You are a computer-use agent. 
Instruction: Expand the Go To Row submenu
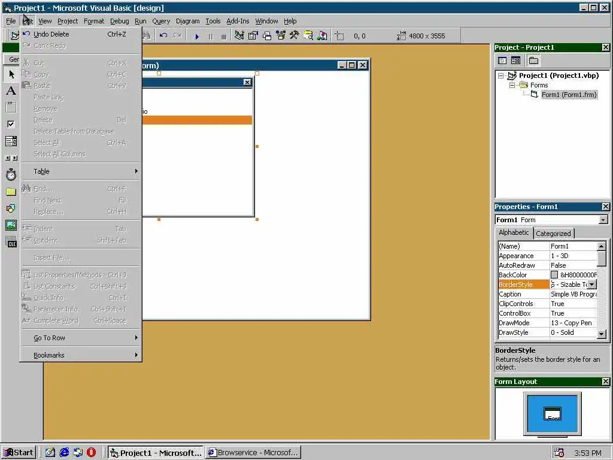click(x=81, y=338)
